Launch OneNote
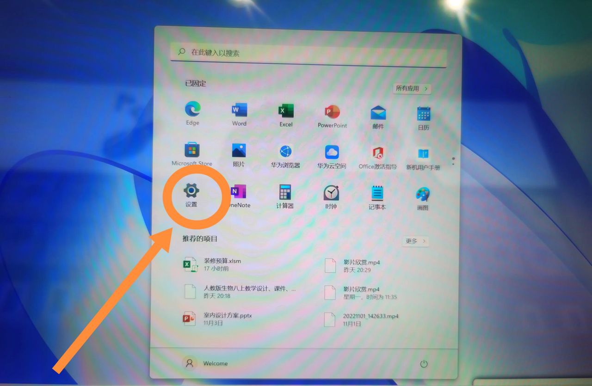This screenshot has height=386, width=592. click(239, 196)
